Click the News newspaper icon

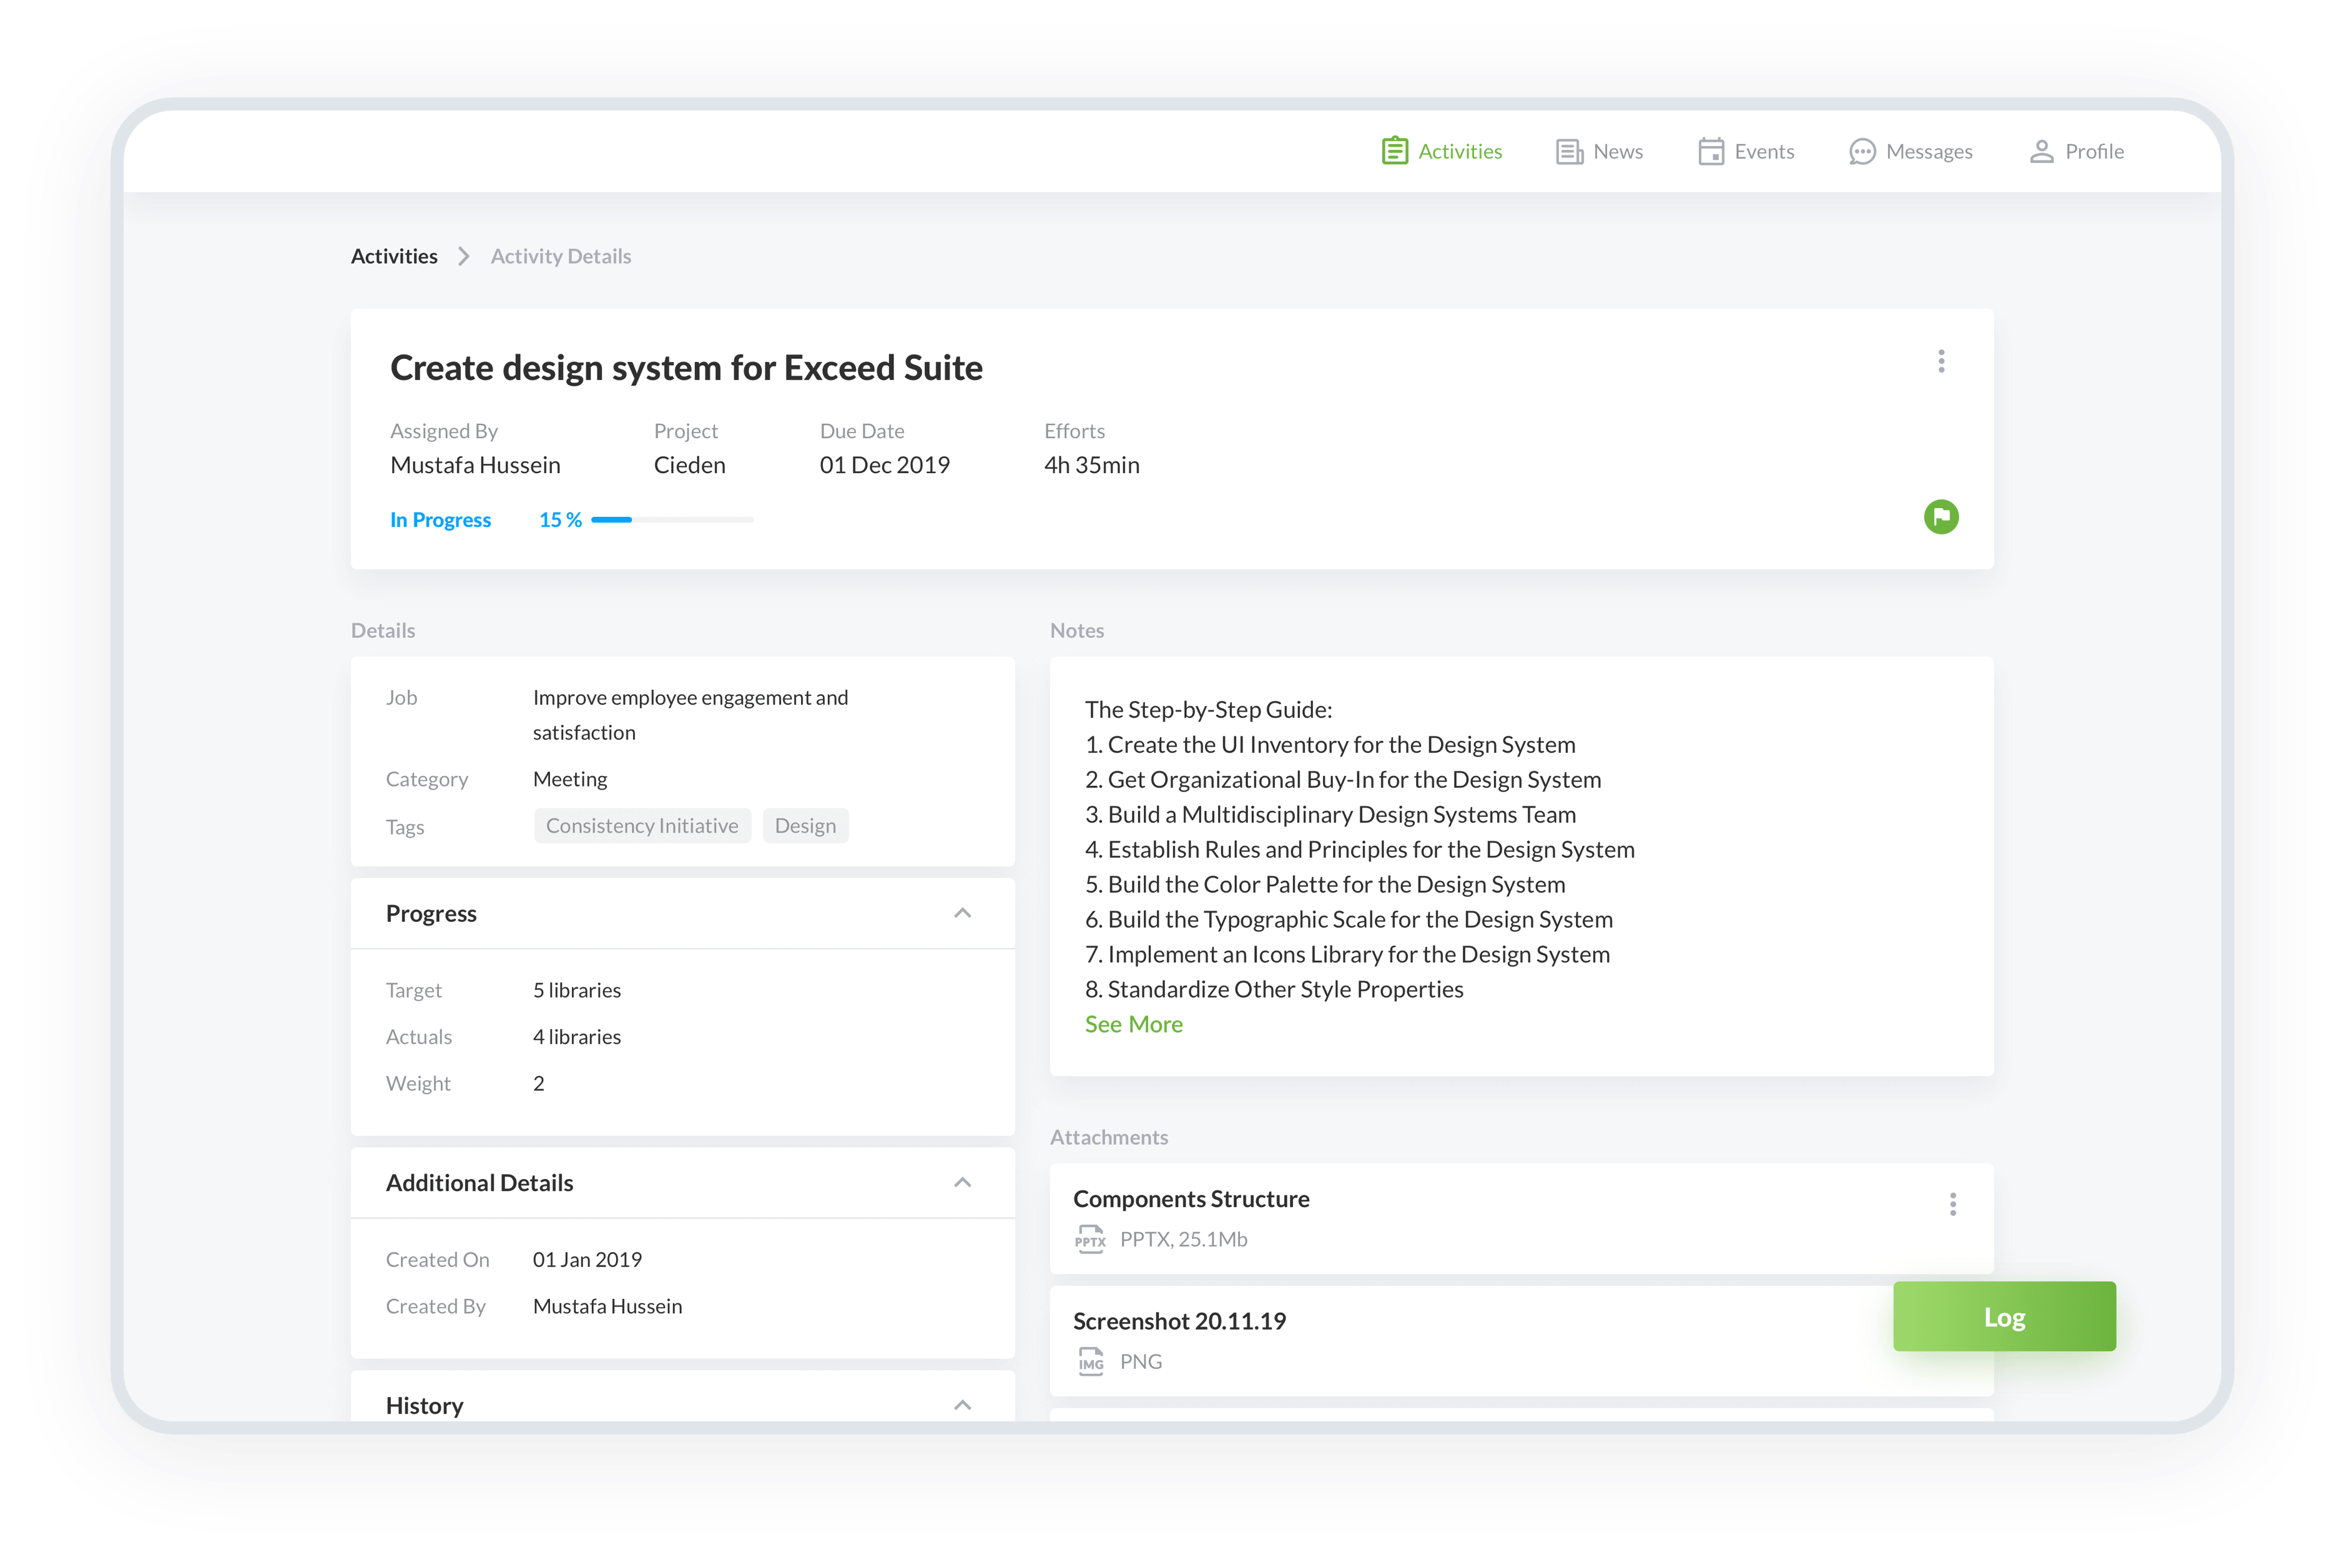(1570, 152)
